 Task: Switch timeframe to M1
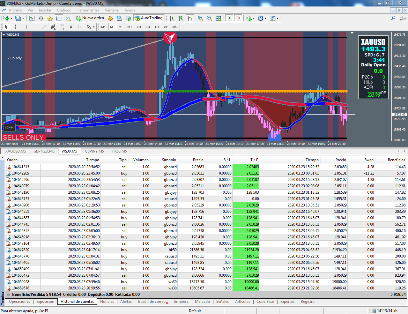click(103, 27)
